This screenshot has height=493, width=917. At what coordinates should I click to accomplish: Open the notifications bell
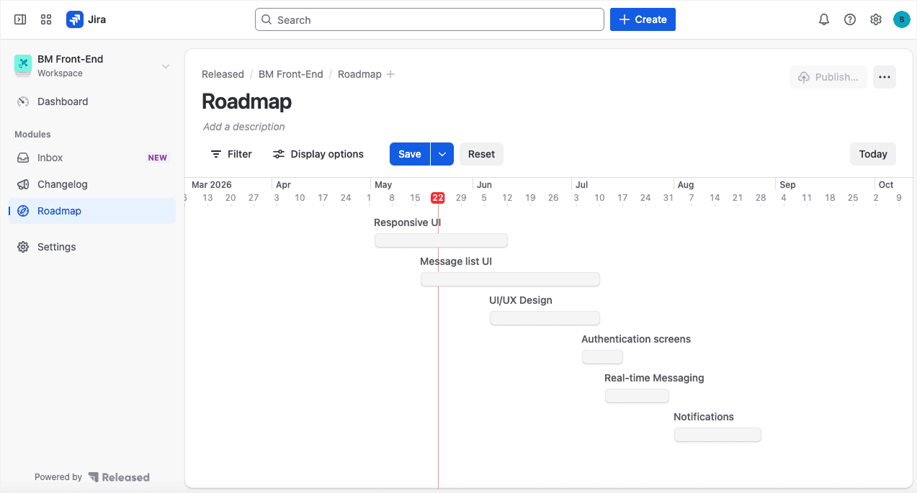(824, 19)
